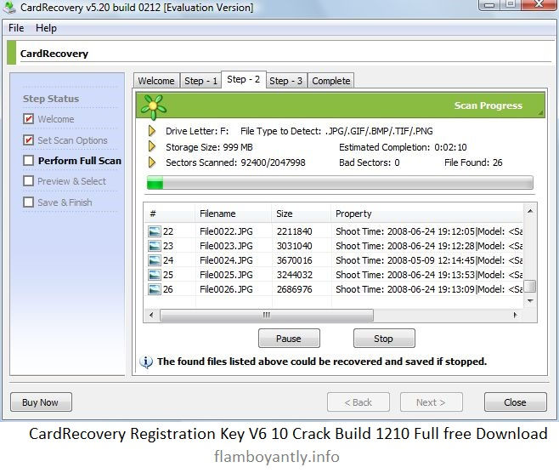Viewport: 559px width, 473px height.
Task: Click the size value 2686976
Action: click(295, 289)
